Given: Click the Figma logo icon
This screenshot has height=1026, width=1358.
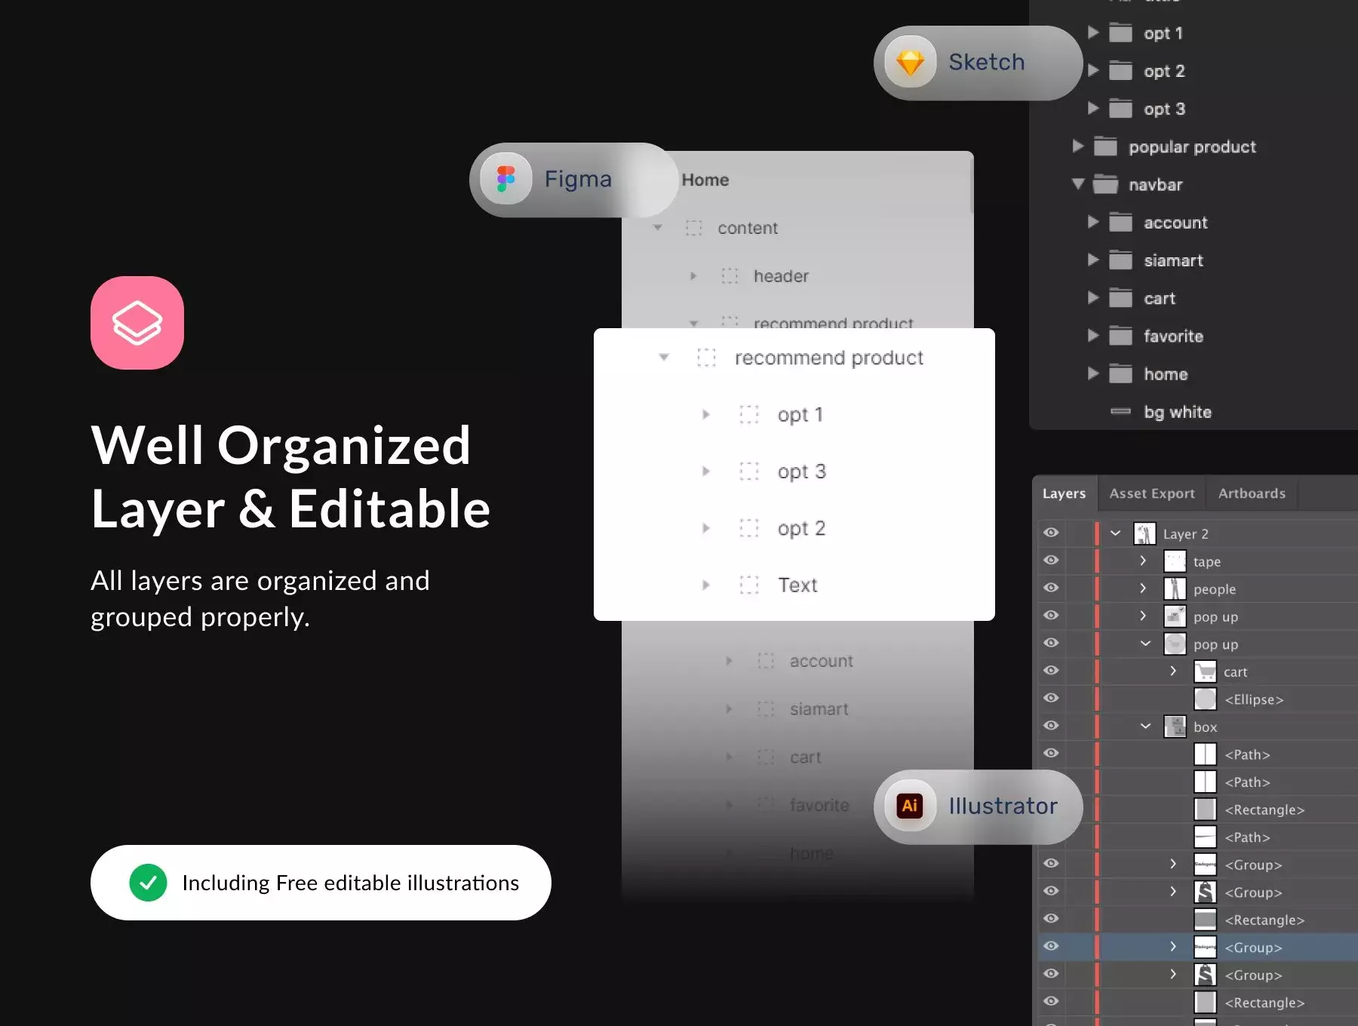Looking at the screenshot, I should 505,180.
